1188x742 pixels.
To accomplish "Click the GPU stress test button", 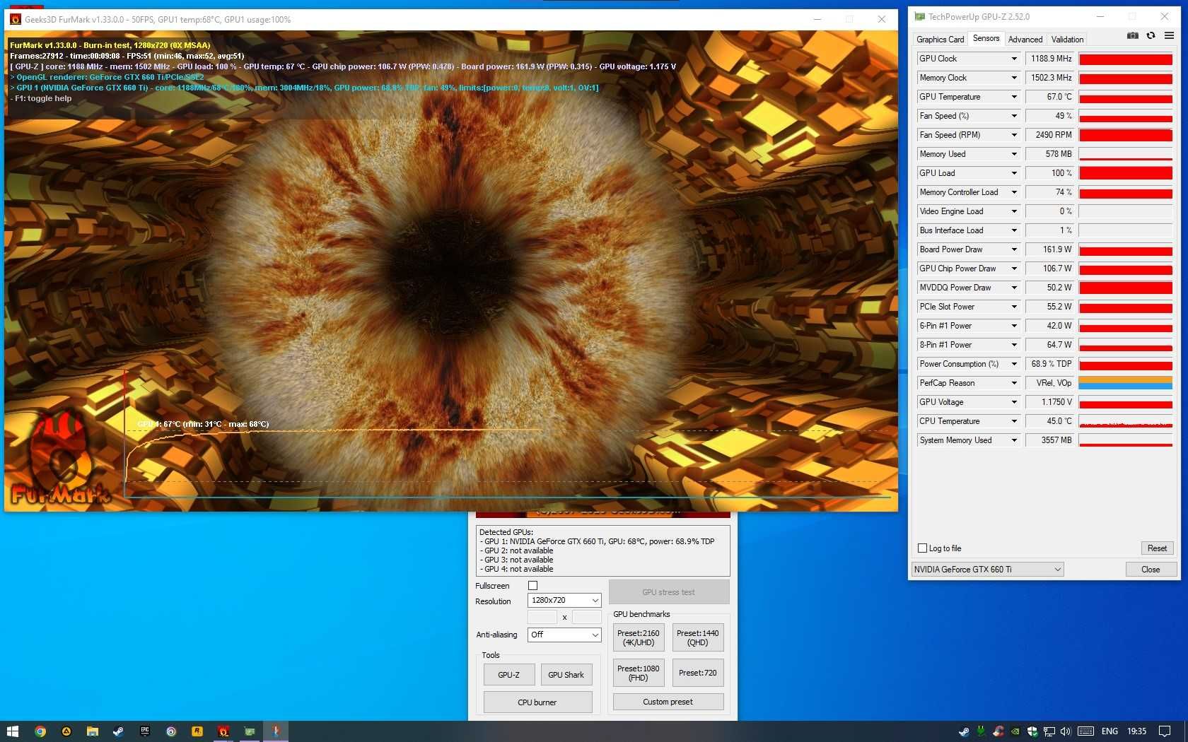I will [668, 592].
